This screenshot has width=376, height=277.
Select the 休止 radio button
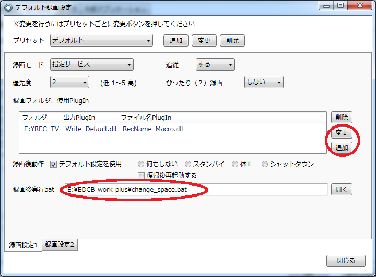pyautogui.click(x=235, y=164)
